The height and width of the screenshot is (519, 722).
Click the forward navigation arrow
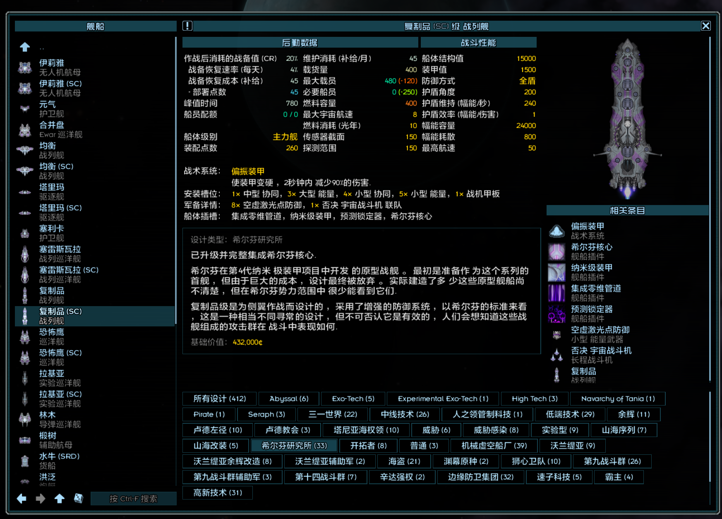pos(41,499)
